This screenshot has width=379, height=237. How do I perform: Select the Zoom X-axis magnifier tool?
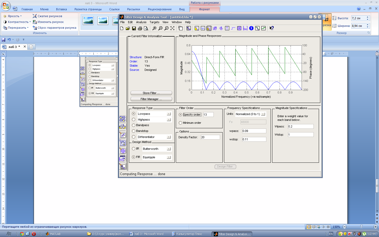pyautogui.click(x=160, y=28)
